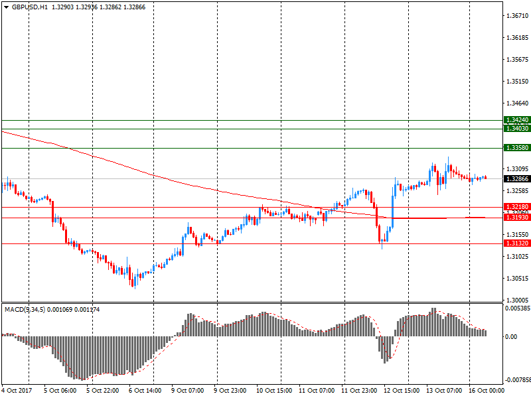Viewport: 531px width, 398px height.
Task: Click the 4 Oct 2017 time label
Action: pyautogui.click(x=17, y=391)
